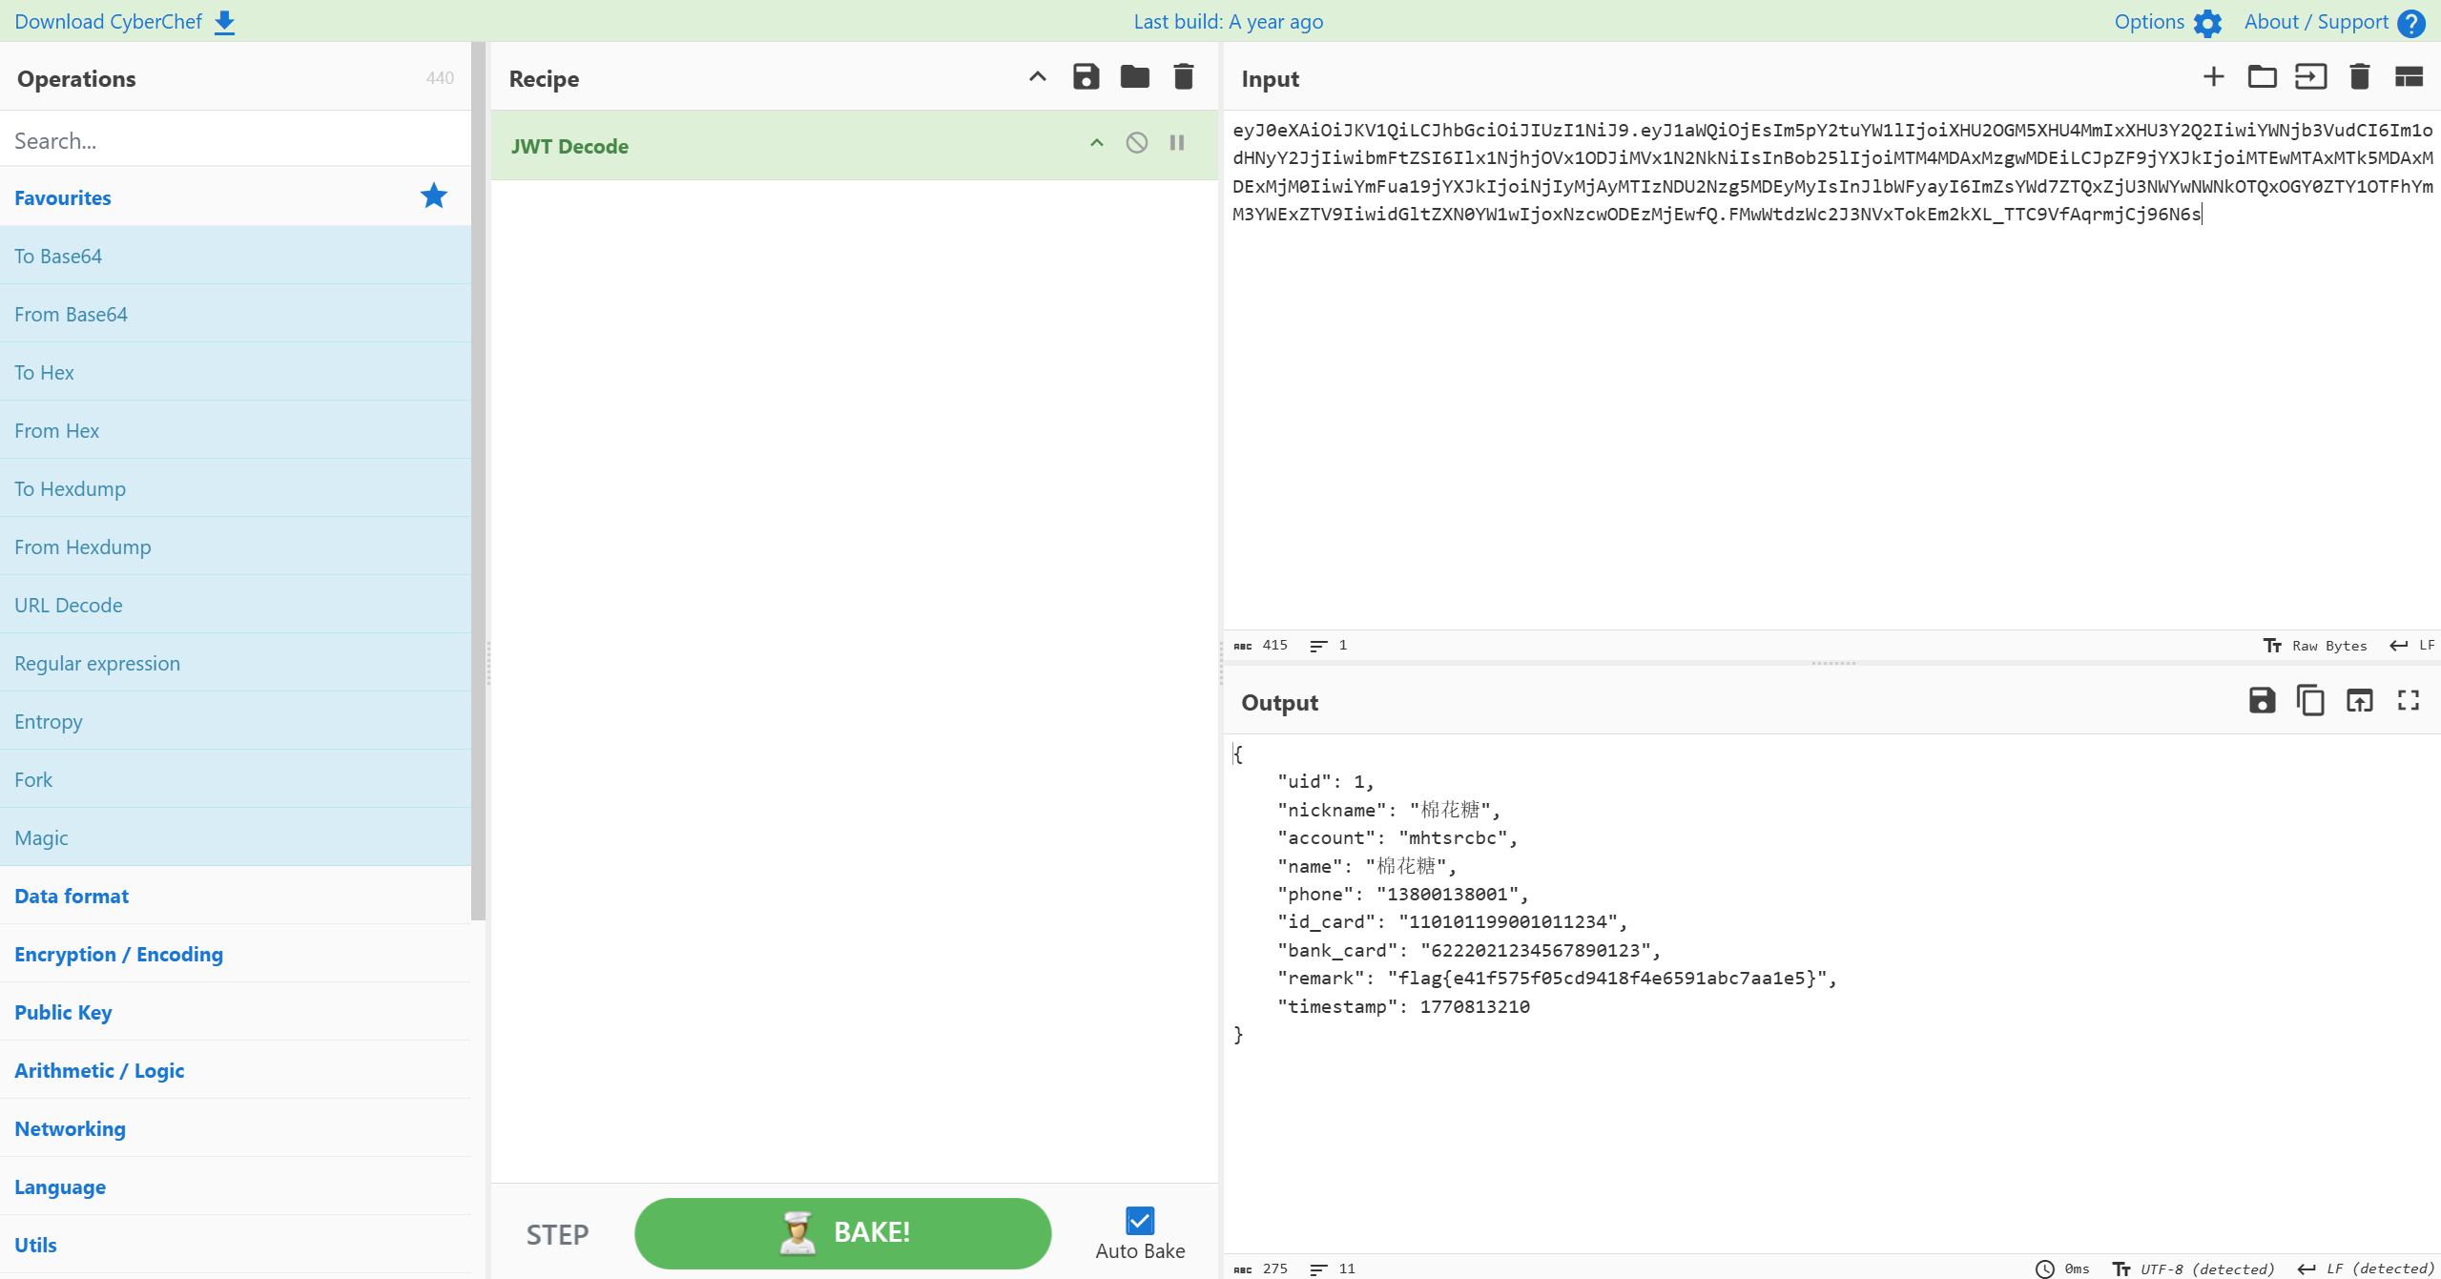Collapse the recipe panel chevron
Screen dimensions: 2441x1279
pos(1037,77)
